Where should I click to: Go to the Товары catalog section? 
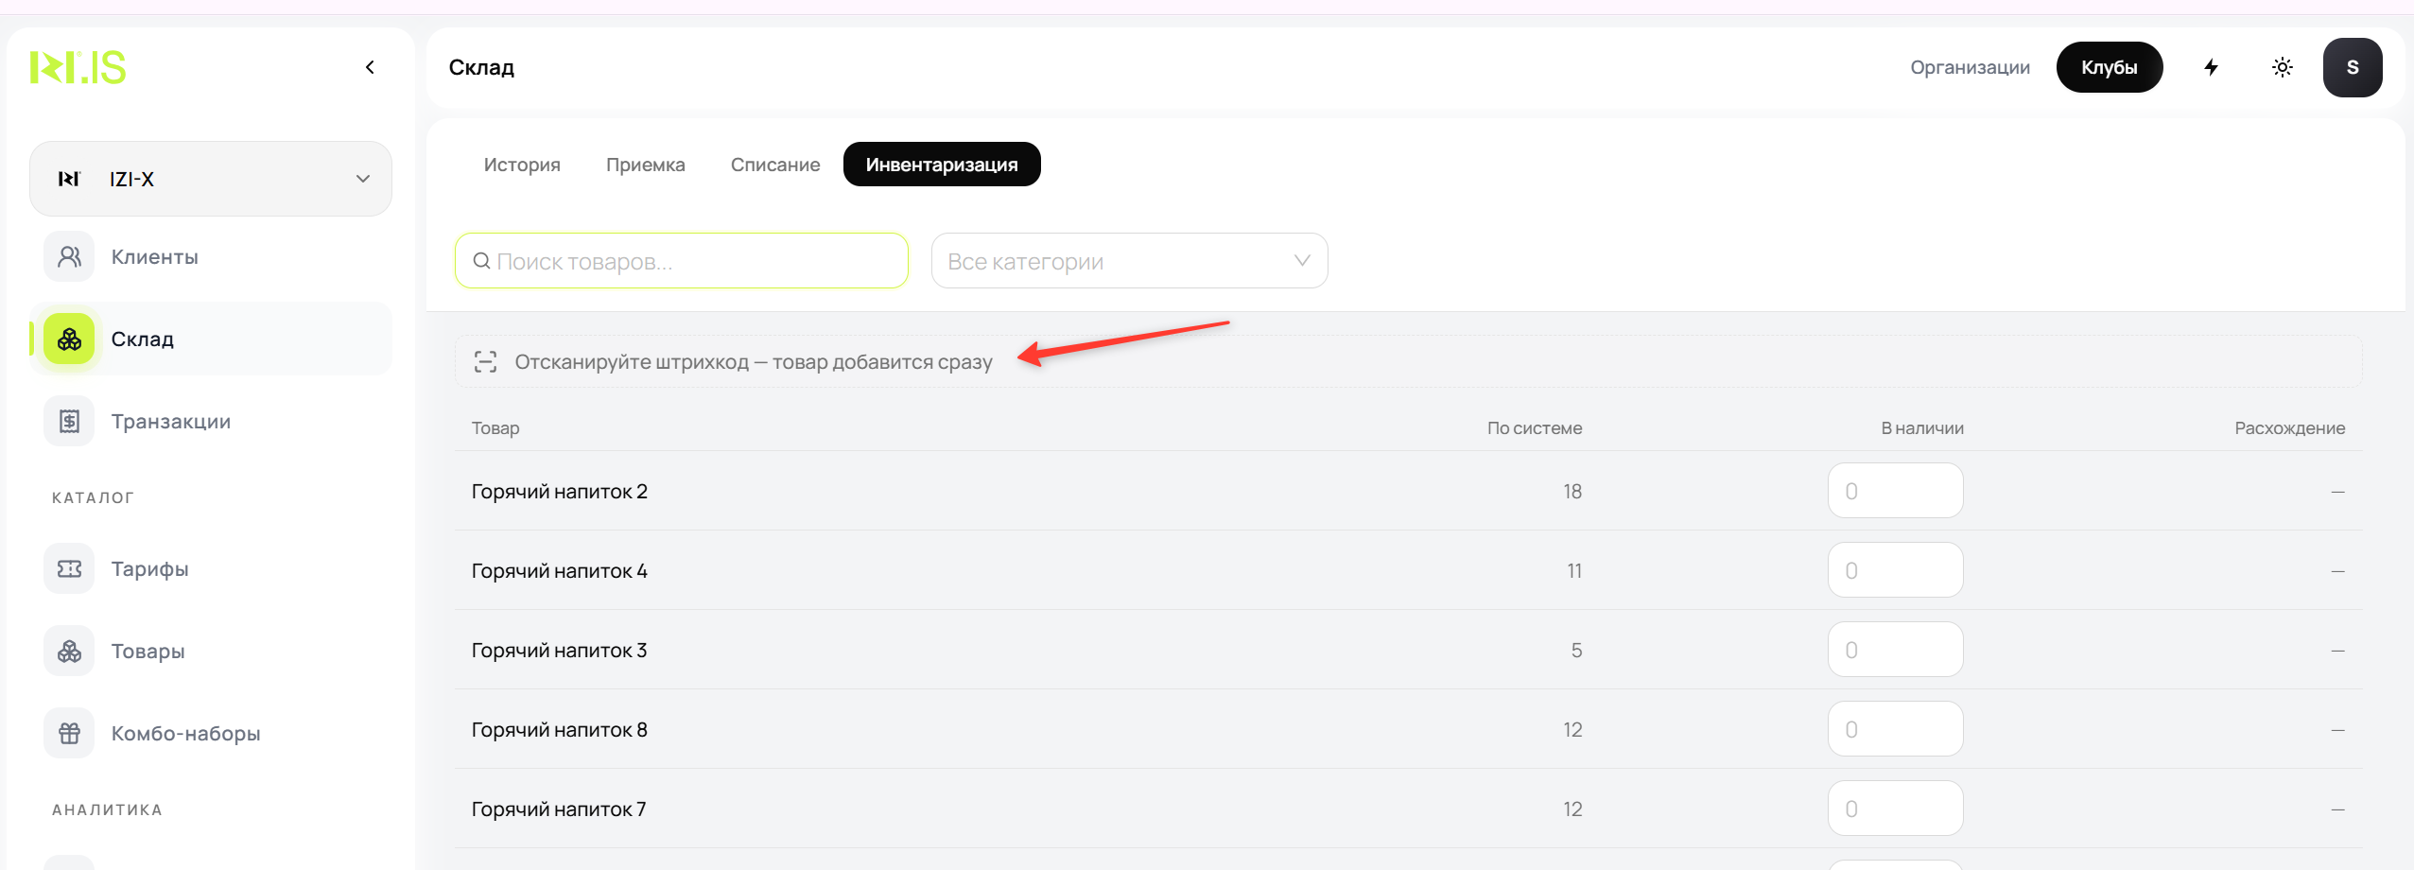[211, 651]
